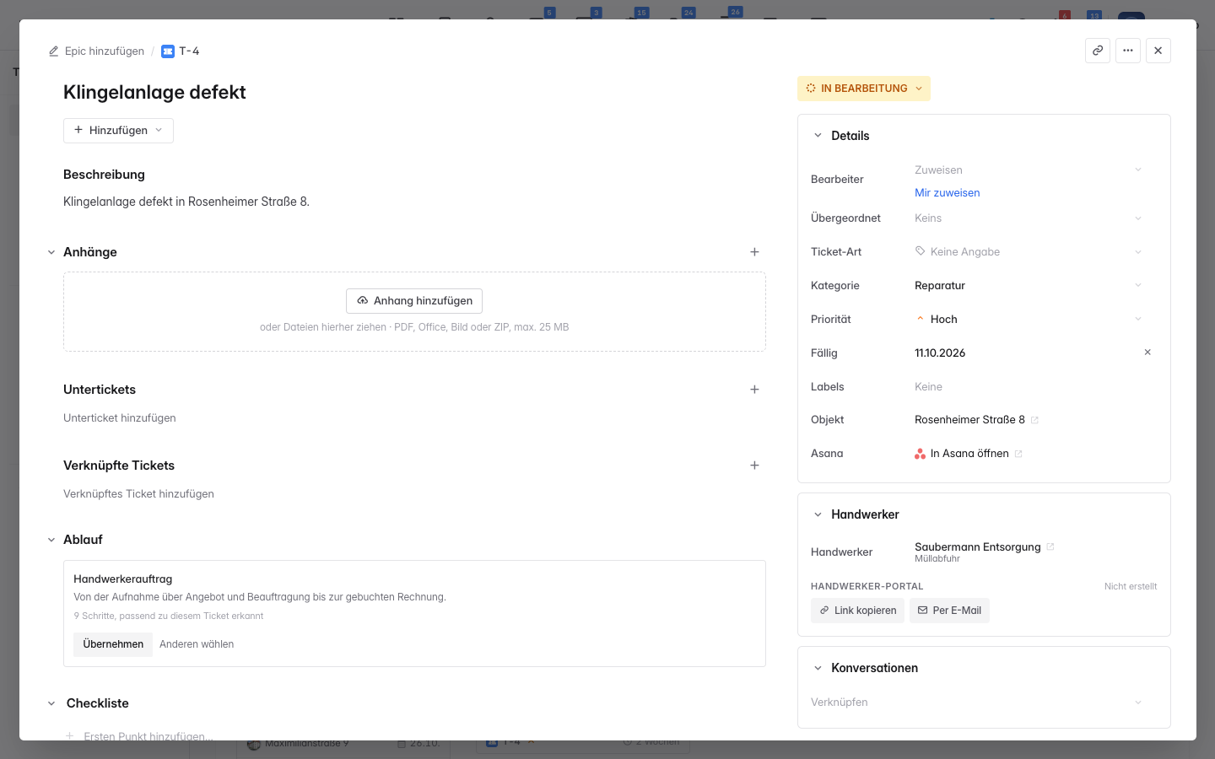Open the more options ellipsis menu
The image size is (1215, 759).
(1128, 51)
